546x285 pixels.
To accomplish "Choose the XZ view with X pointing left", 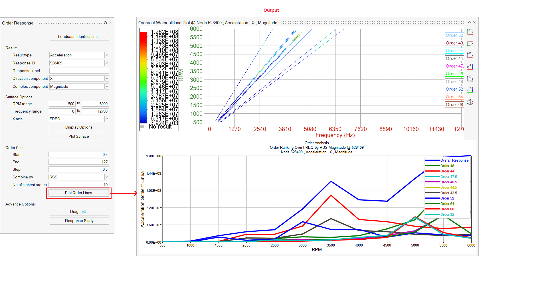I will pos(470,67).
